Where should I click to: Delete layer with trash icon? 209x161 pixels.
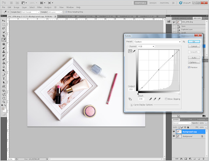coord(203,159)
